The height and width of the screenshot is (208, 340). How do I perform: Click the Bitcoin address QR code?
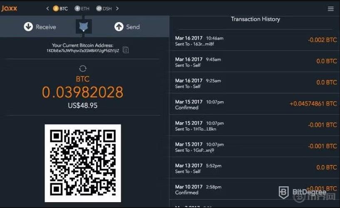coord(83,163)
